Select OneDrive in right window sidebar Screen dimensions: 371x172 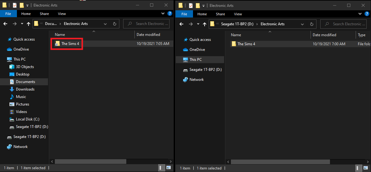click(x=197, y=50)
